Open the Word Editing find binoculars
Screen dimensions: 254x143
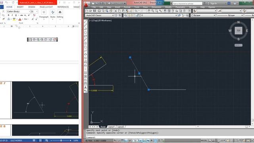[x=60, y=12]
